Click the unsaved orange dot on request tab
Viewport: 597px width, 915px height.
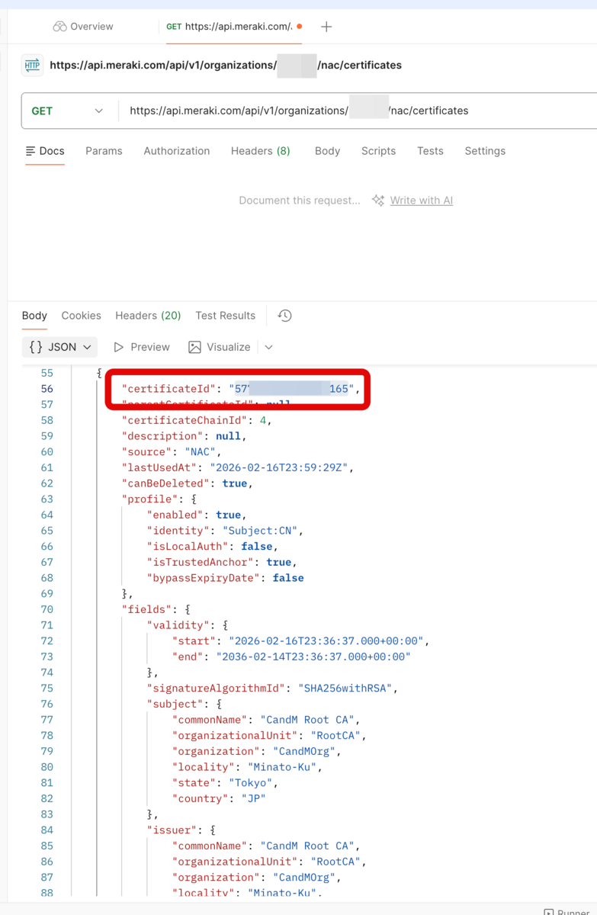299,27
